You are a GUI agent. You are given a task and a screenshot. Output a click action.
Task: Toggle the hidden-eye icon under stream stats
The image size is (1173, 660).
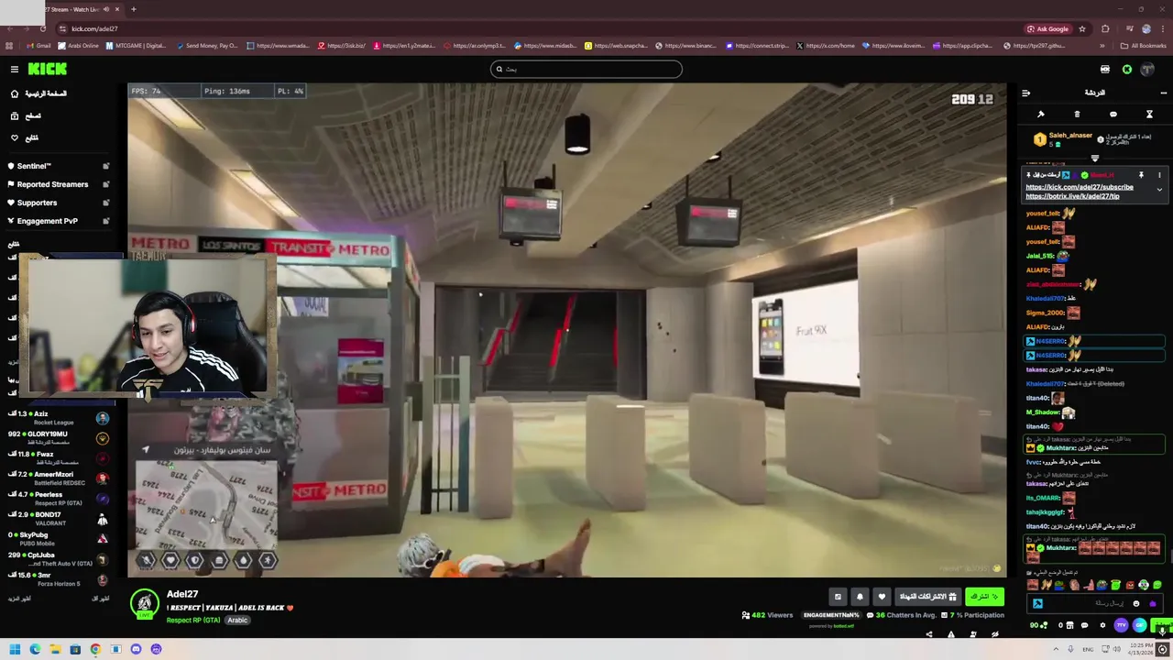coord(995,634)
